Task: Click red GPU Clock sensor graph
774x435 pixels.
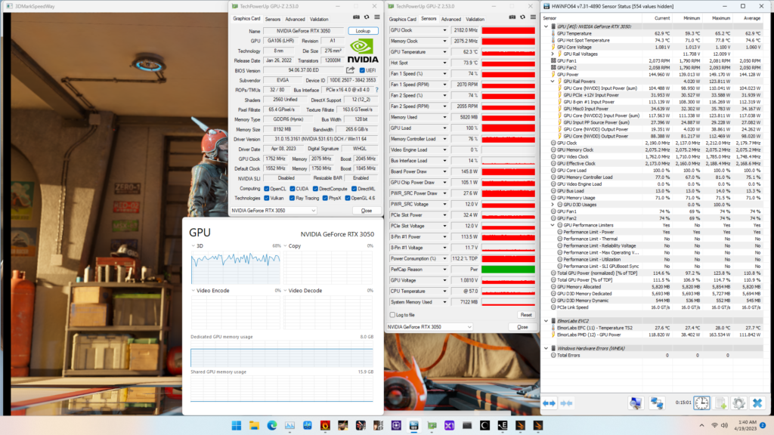Action: coord(508,30)
